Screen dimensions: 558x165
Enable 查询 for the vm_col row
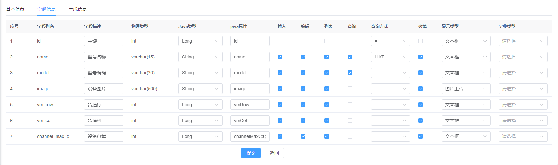(x=350, y=121)
